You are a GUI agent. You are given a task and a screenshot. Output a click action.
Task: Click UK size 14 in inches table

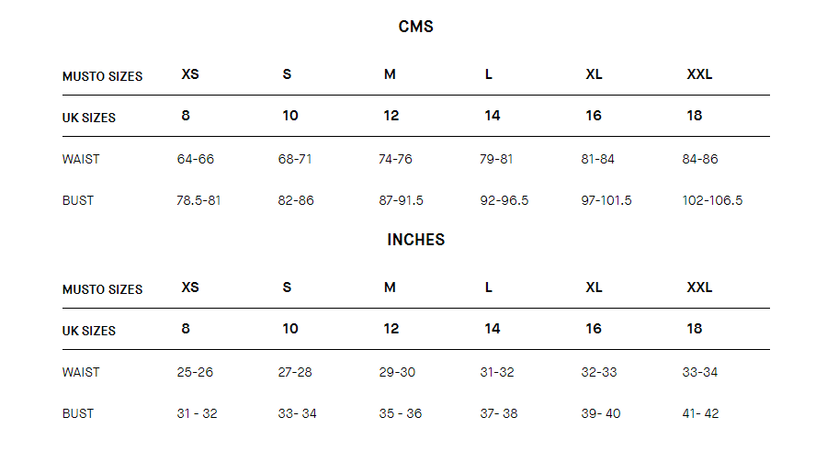point(493,329)
